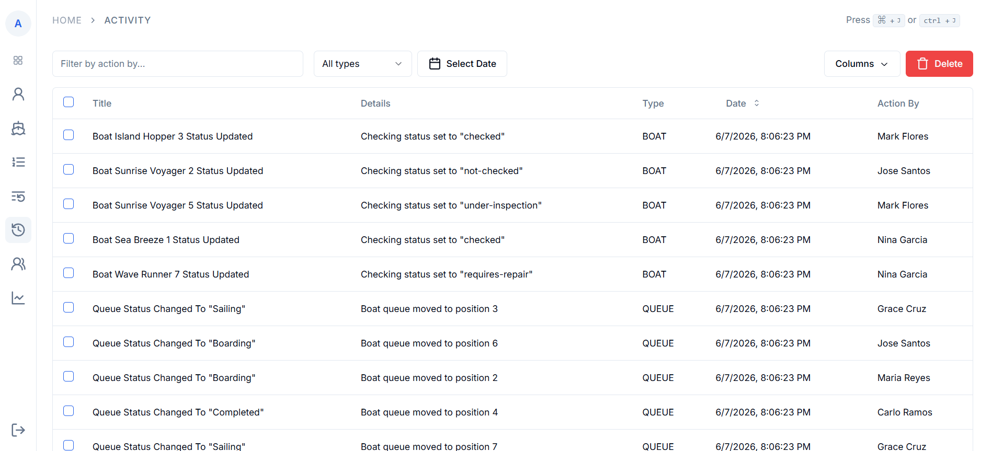The width and height of the screenshot is (992, 451).
Task: Open the numbered list icon in sidebar
Action: [18, 162]
